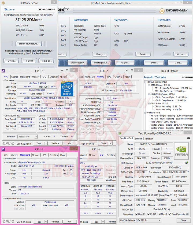Toggle the PhysX checkbox
The width and height of the screenshot is (193, 225).
click(159, 214)
